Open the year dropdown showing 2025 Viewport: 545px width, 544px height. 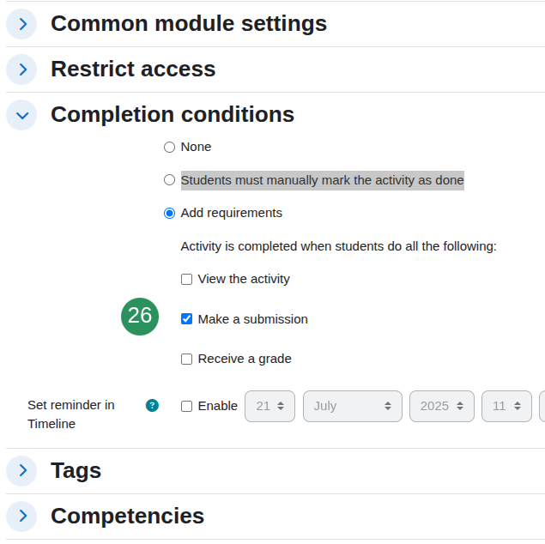click(x=442, y=406)
